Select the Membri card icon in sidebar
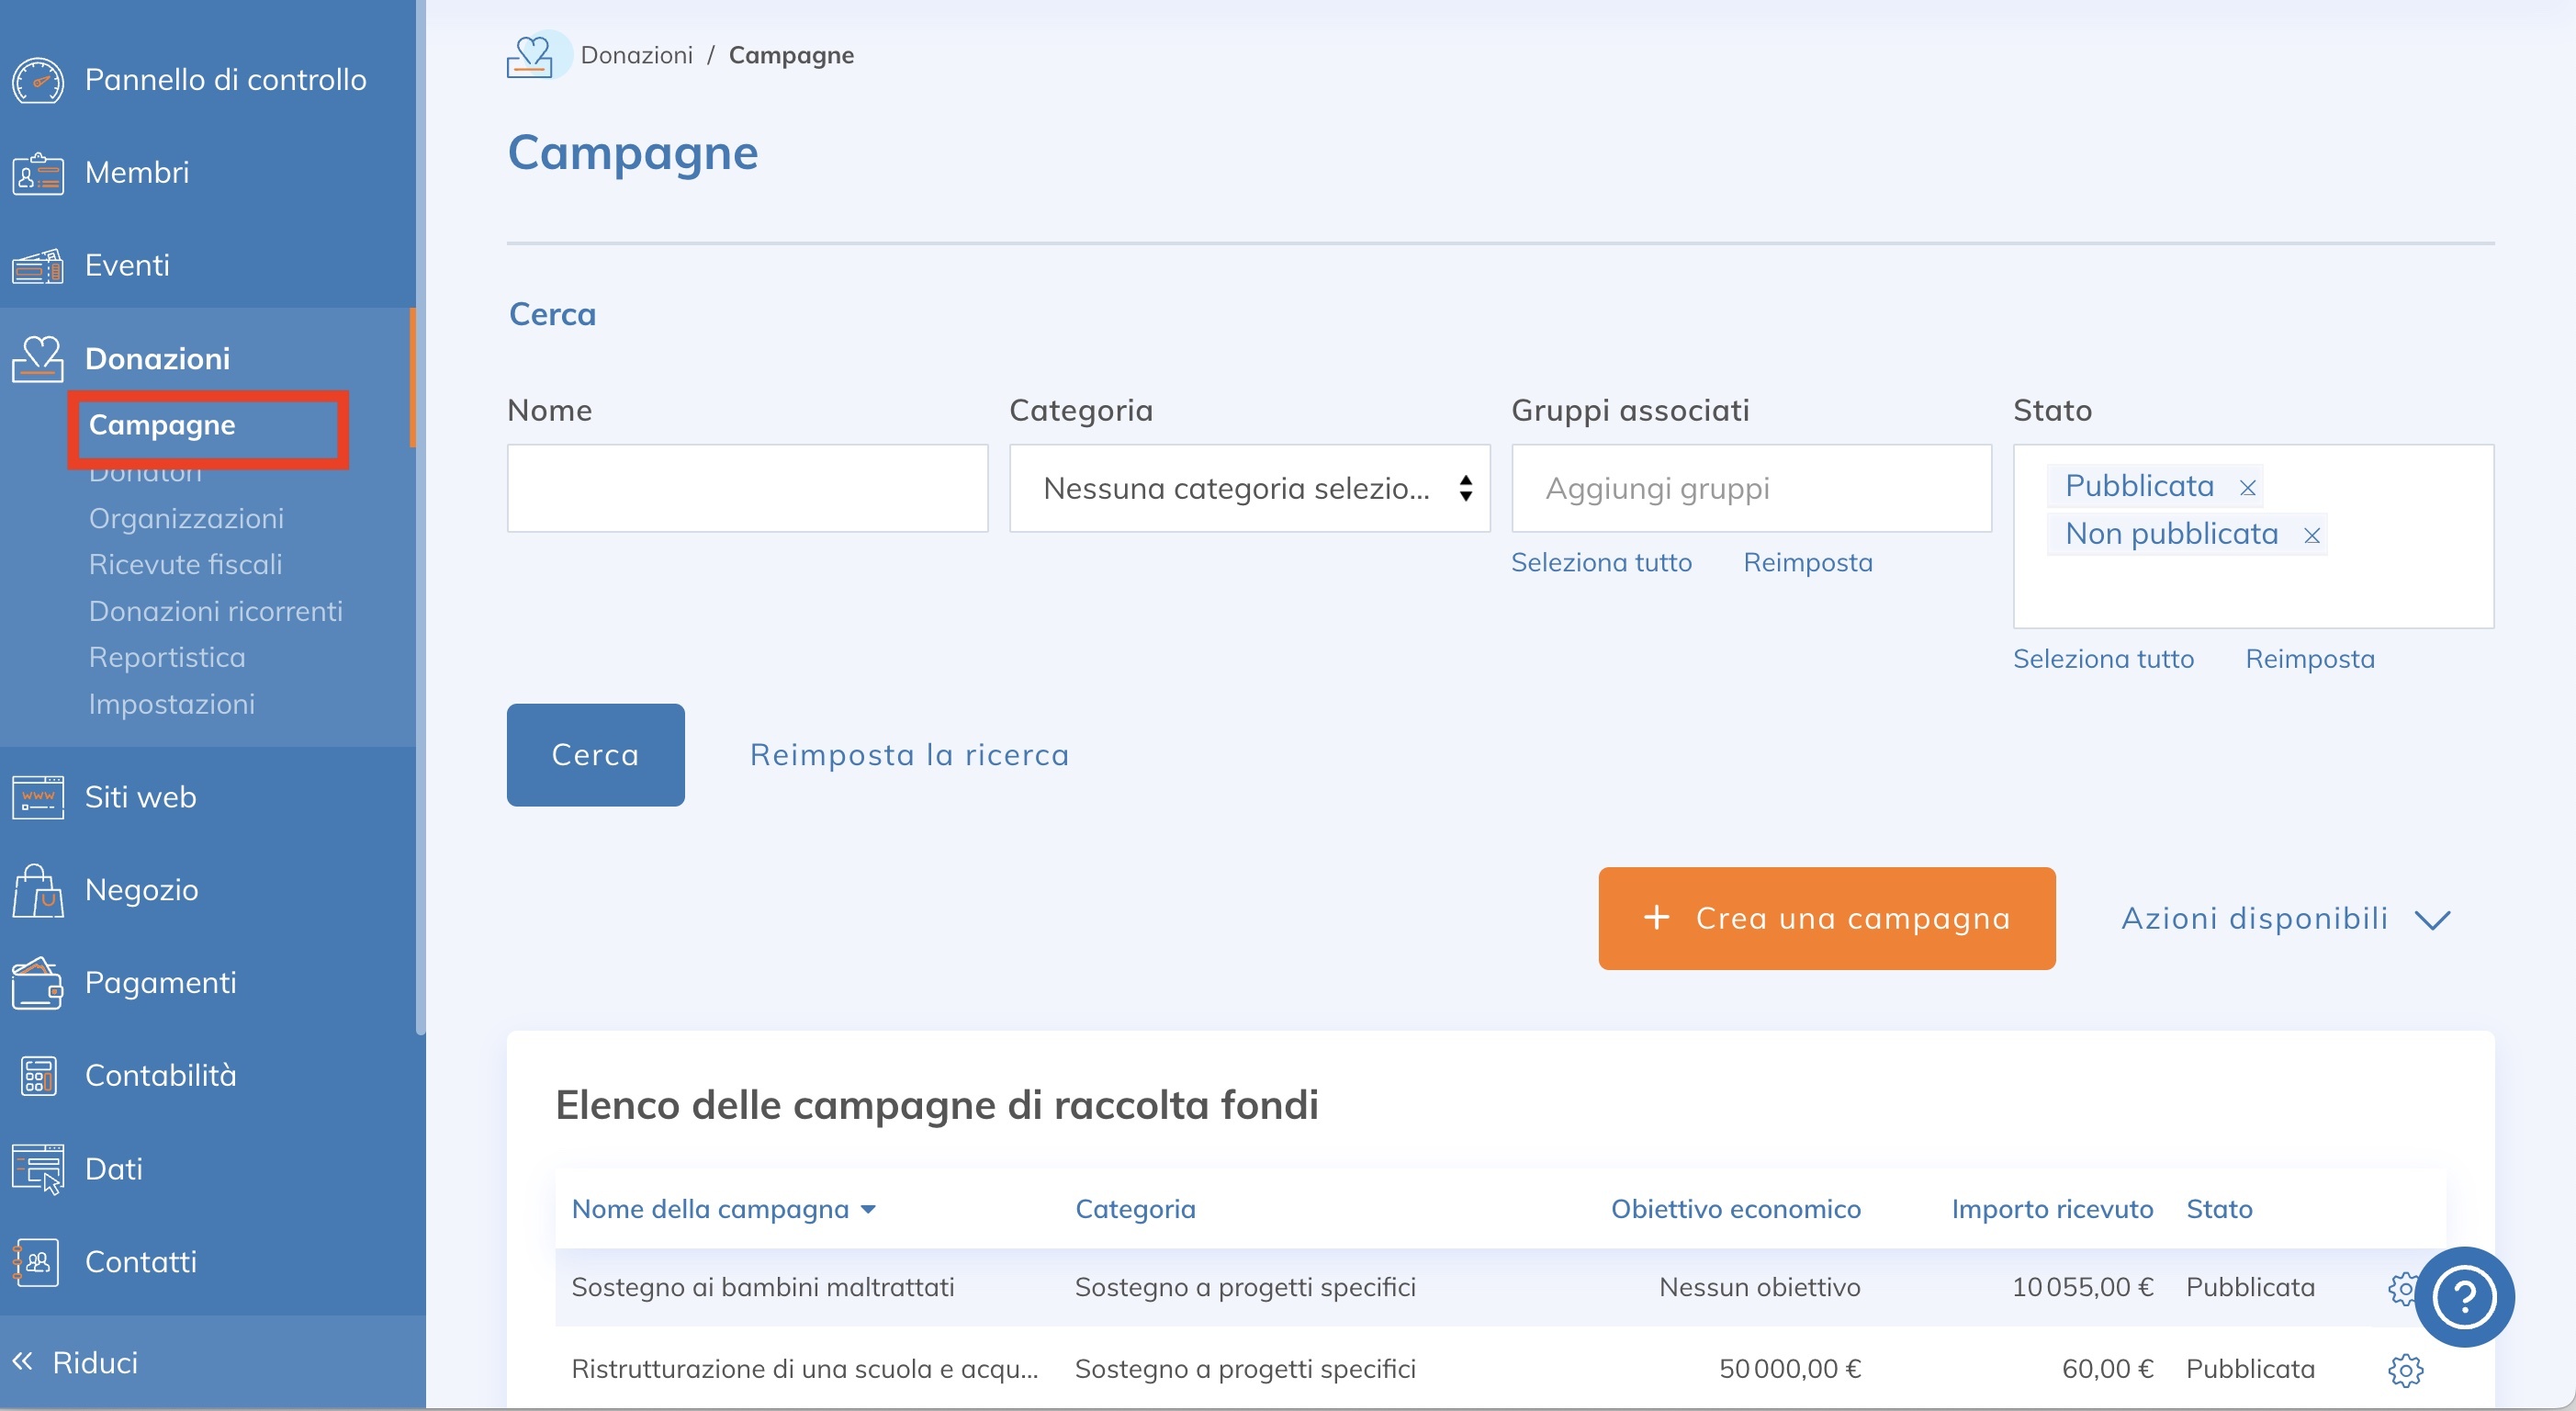The width and height of the screenshot is (2576, 1411). (x=37, y=172)
